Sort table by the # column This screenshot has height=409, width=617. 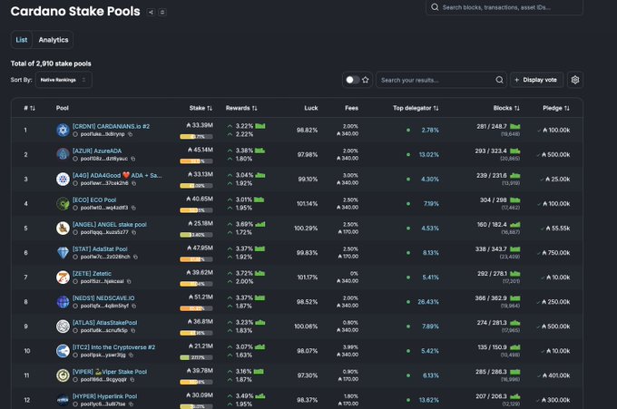point(30,108)
